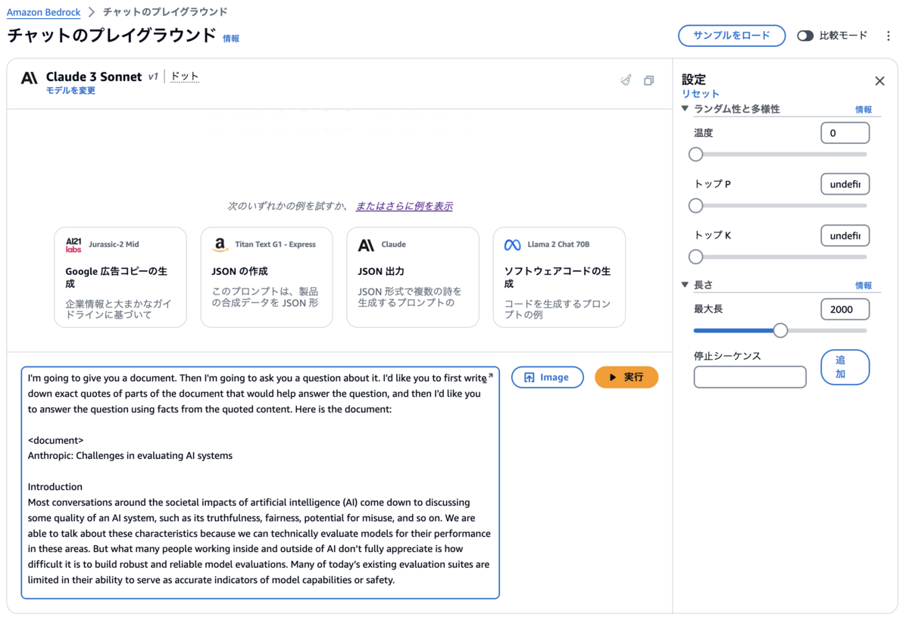Click the Amazon logo on the Titan Text card
The height and width of the screenshot is (624, 909).
(x=218, y=244)
